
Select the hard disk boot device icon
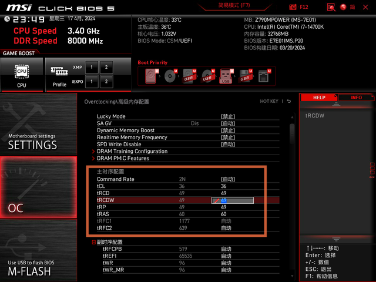click(152, 76)
